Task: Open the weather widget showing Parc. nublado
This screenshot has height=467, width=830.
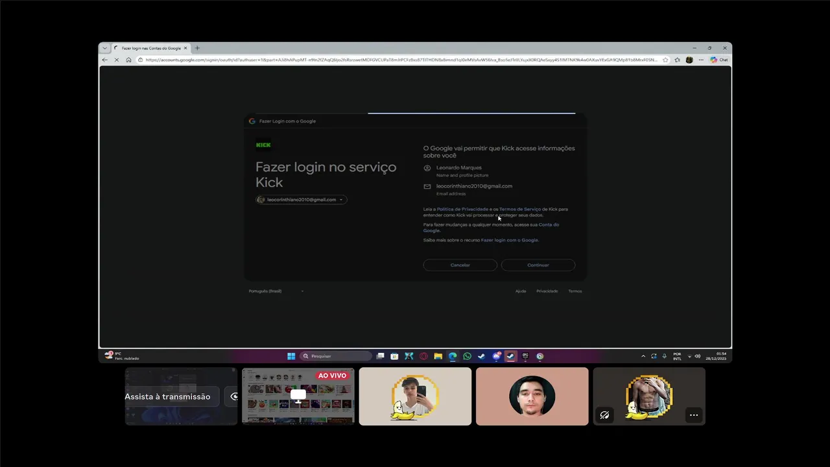Action: tap(122, 356)
